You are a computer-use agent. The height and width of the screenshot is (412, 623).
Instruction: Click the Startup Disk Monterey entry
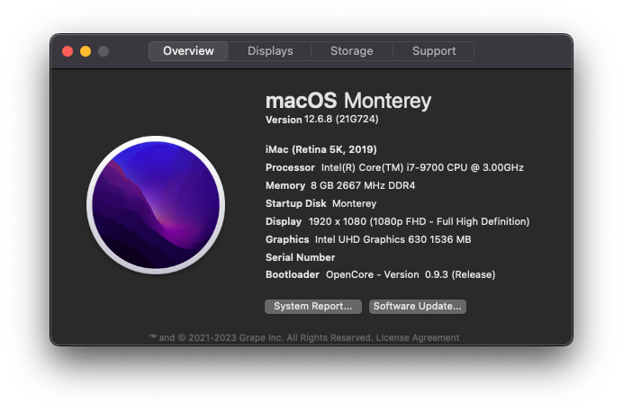[321, 203]
